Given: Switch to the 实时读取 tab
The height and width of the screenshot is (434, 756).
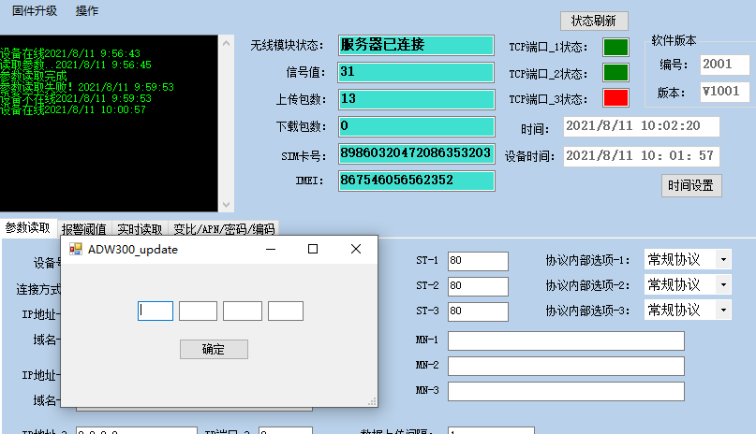Looking at the screenshot, I should (x=140, y=228).
